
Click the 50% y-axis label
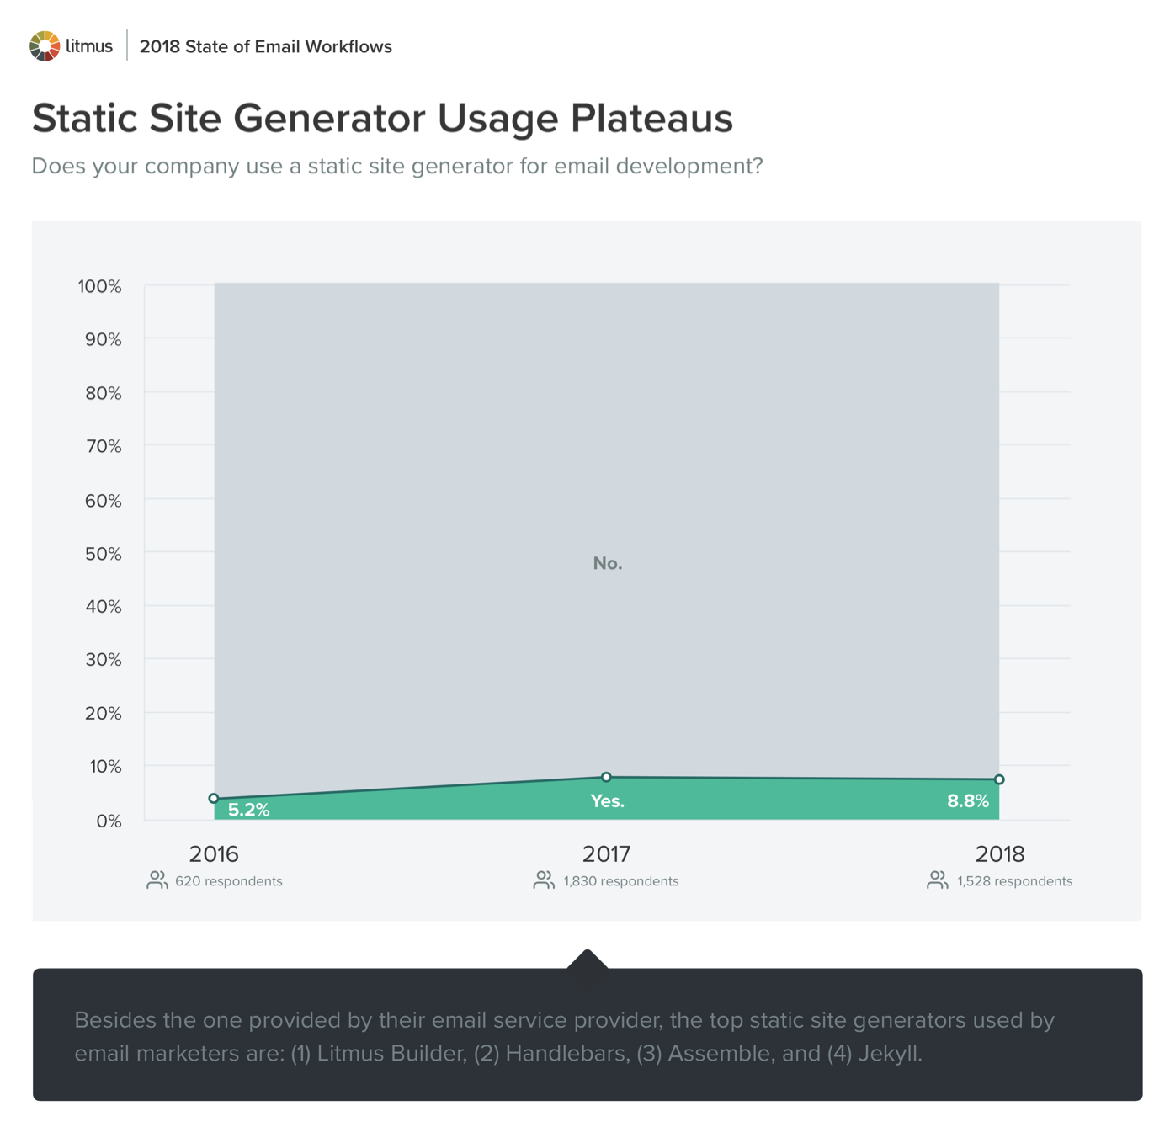tap(104, 554)
